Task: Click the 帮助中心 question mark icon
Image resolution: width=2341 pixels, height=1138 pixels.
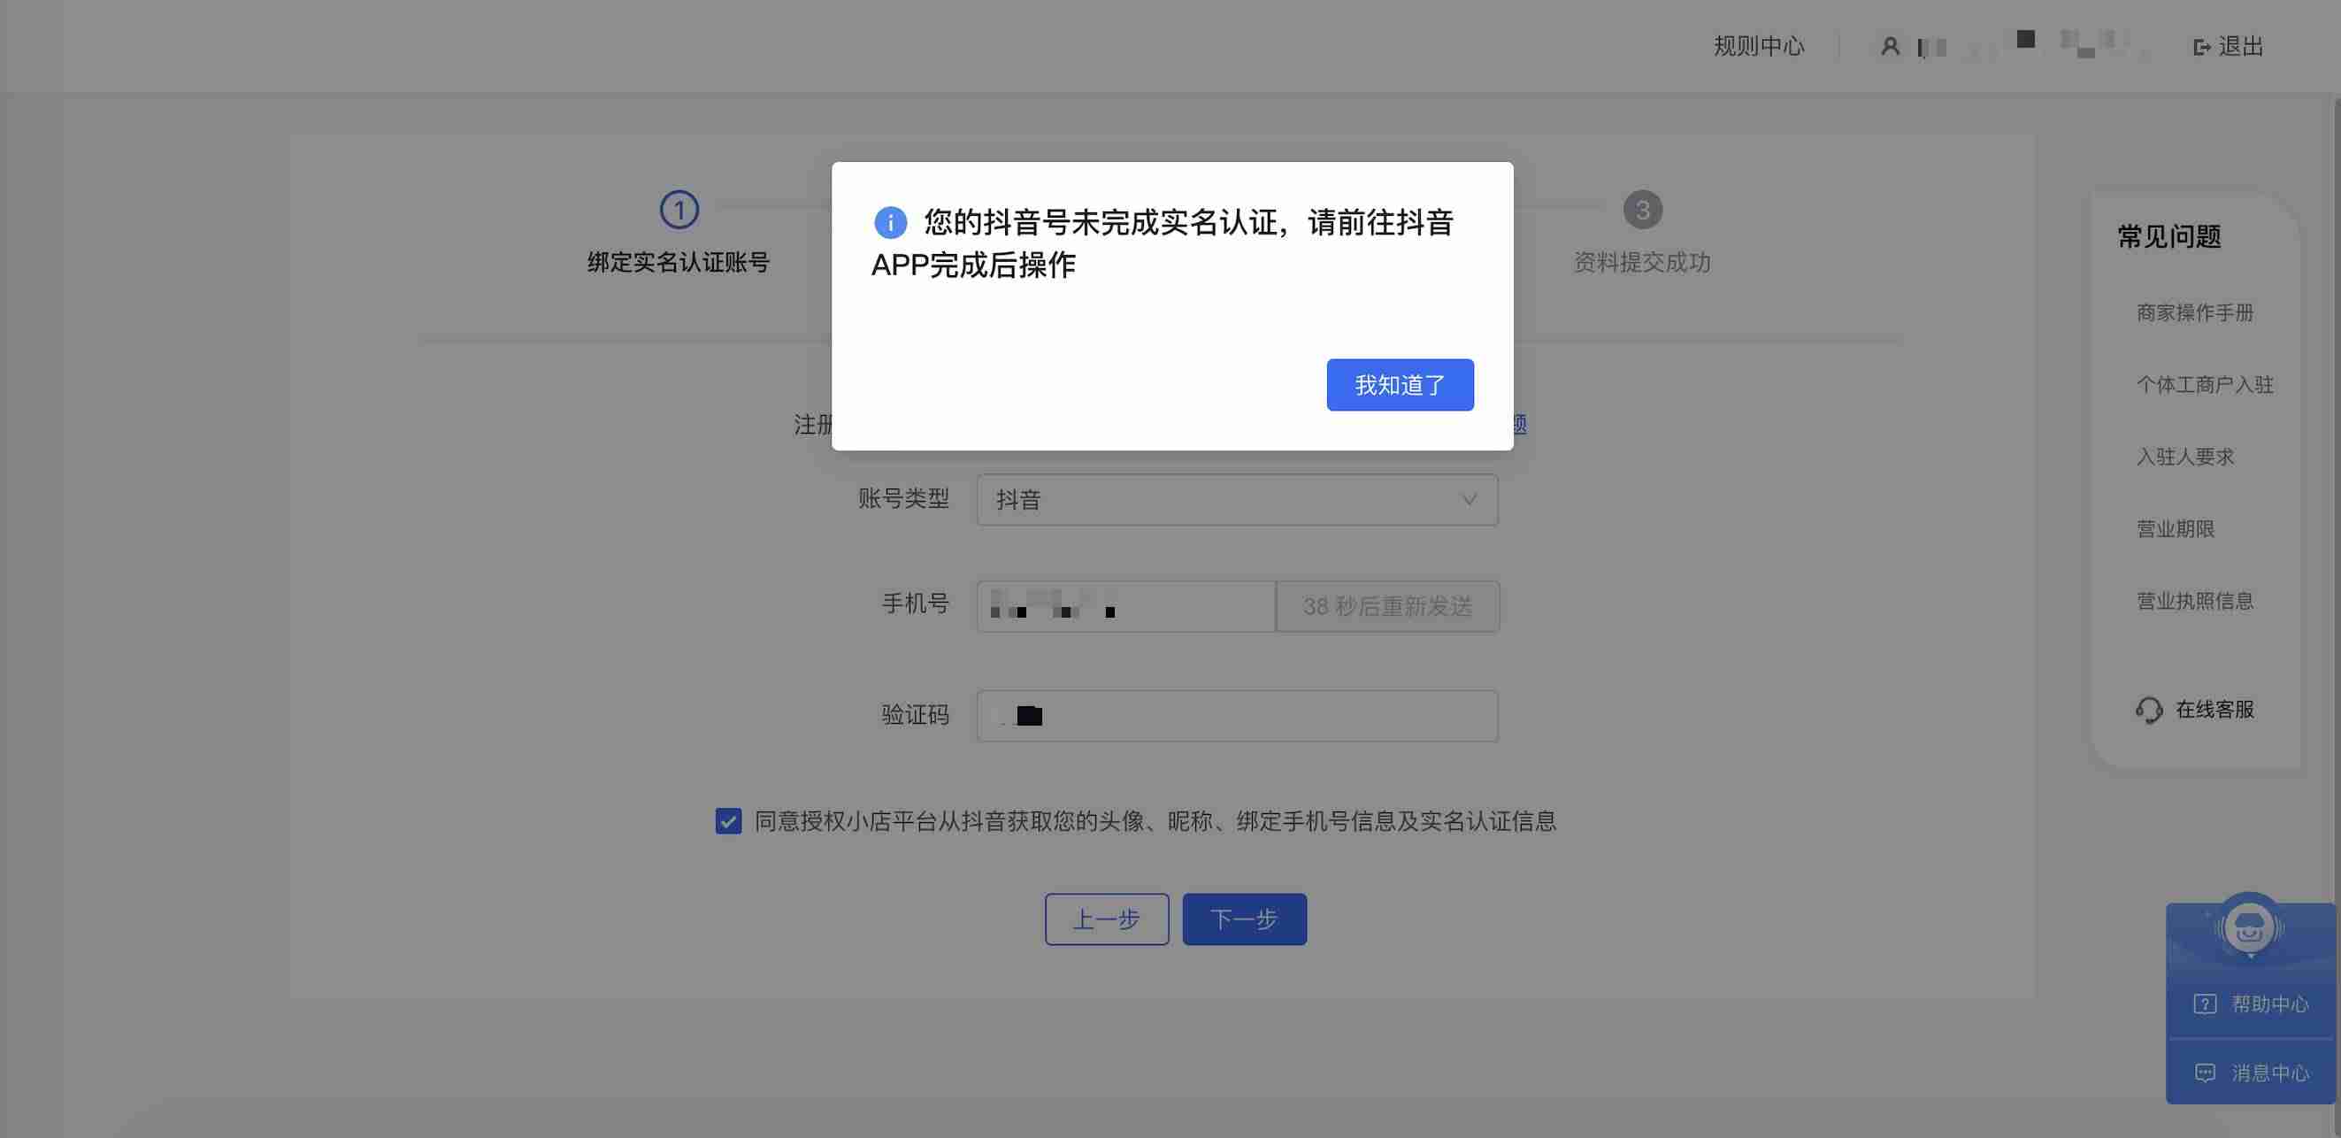Action: pos(2205,1003)
